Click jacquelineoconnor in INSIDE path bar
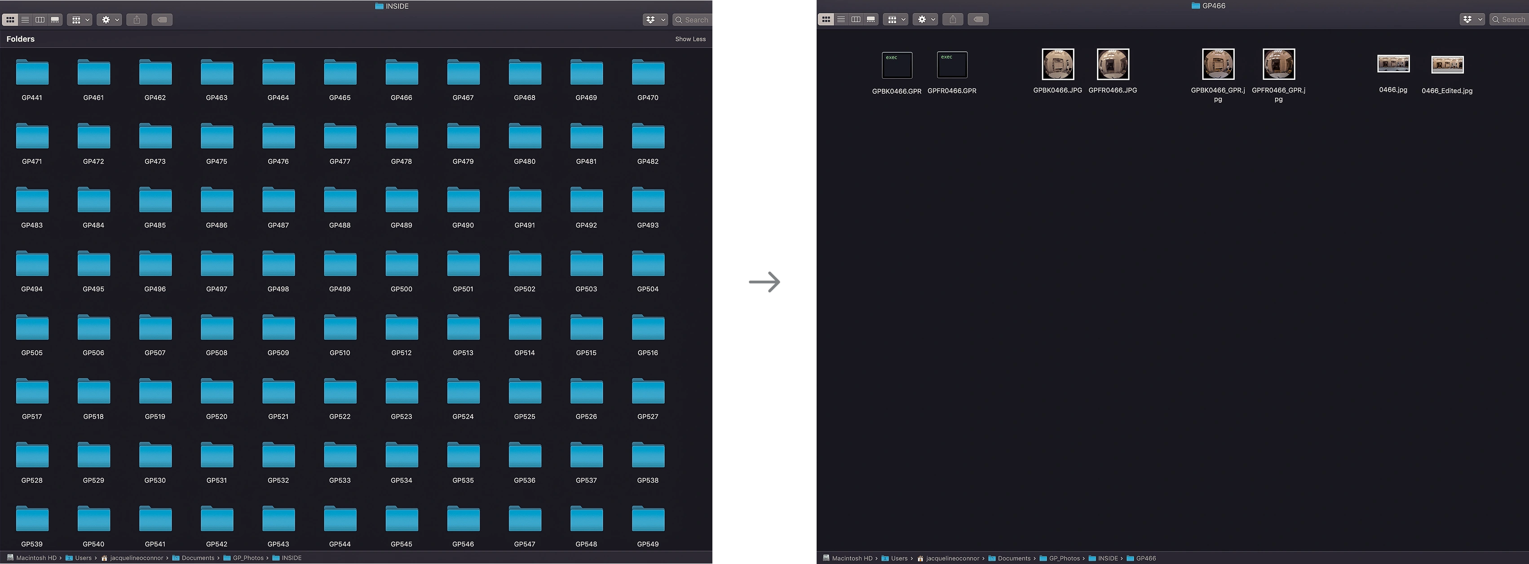Screen dimensions: 1529x564 (x=133, y=558)
